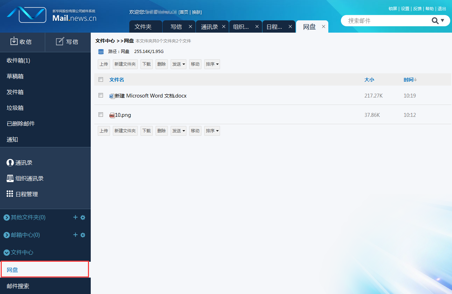Click the top 新建文件夹 button

[x=125, y=64]
